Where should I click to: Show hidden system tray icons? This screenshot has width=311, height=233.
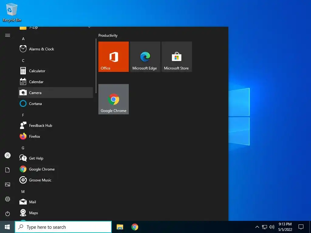pos(257,227)
